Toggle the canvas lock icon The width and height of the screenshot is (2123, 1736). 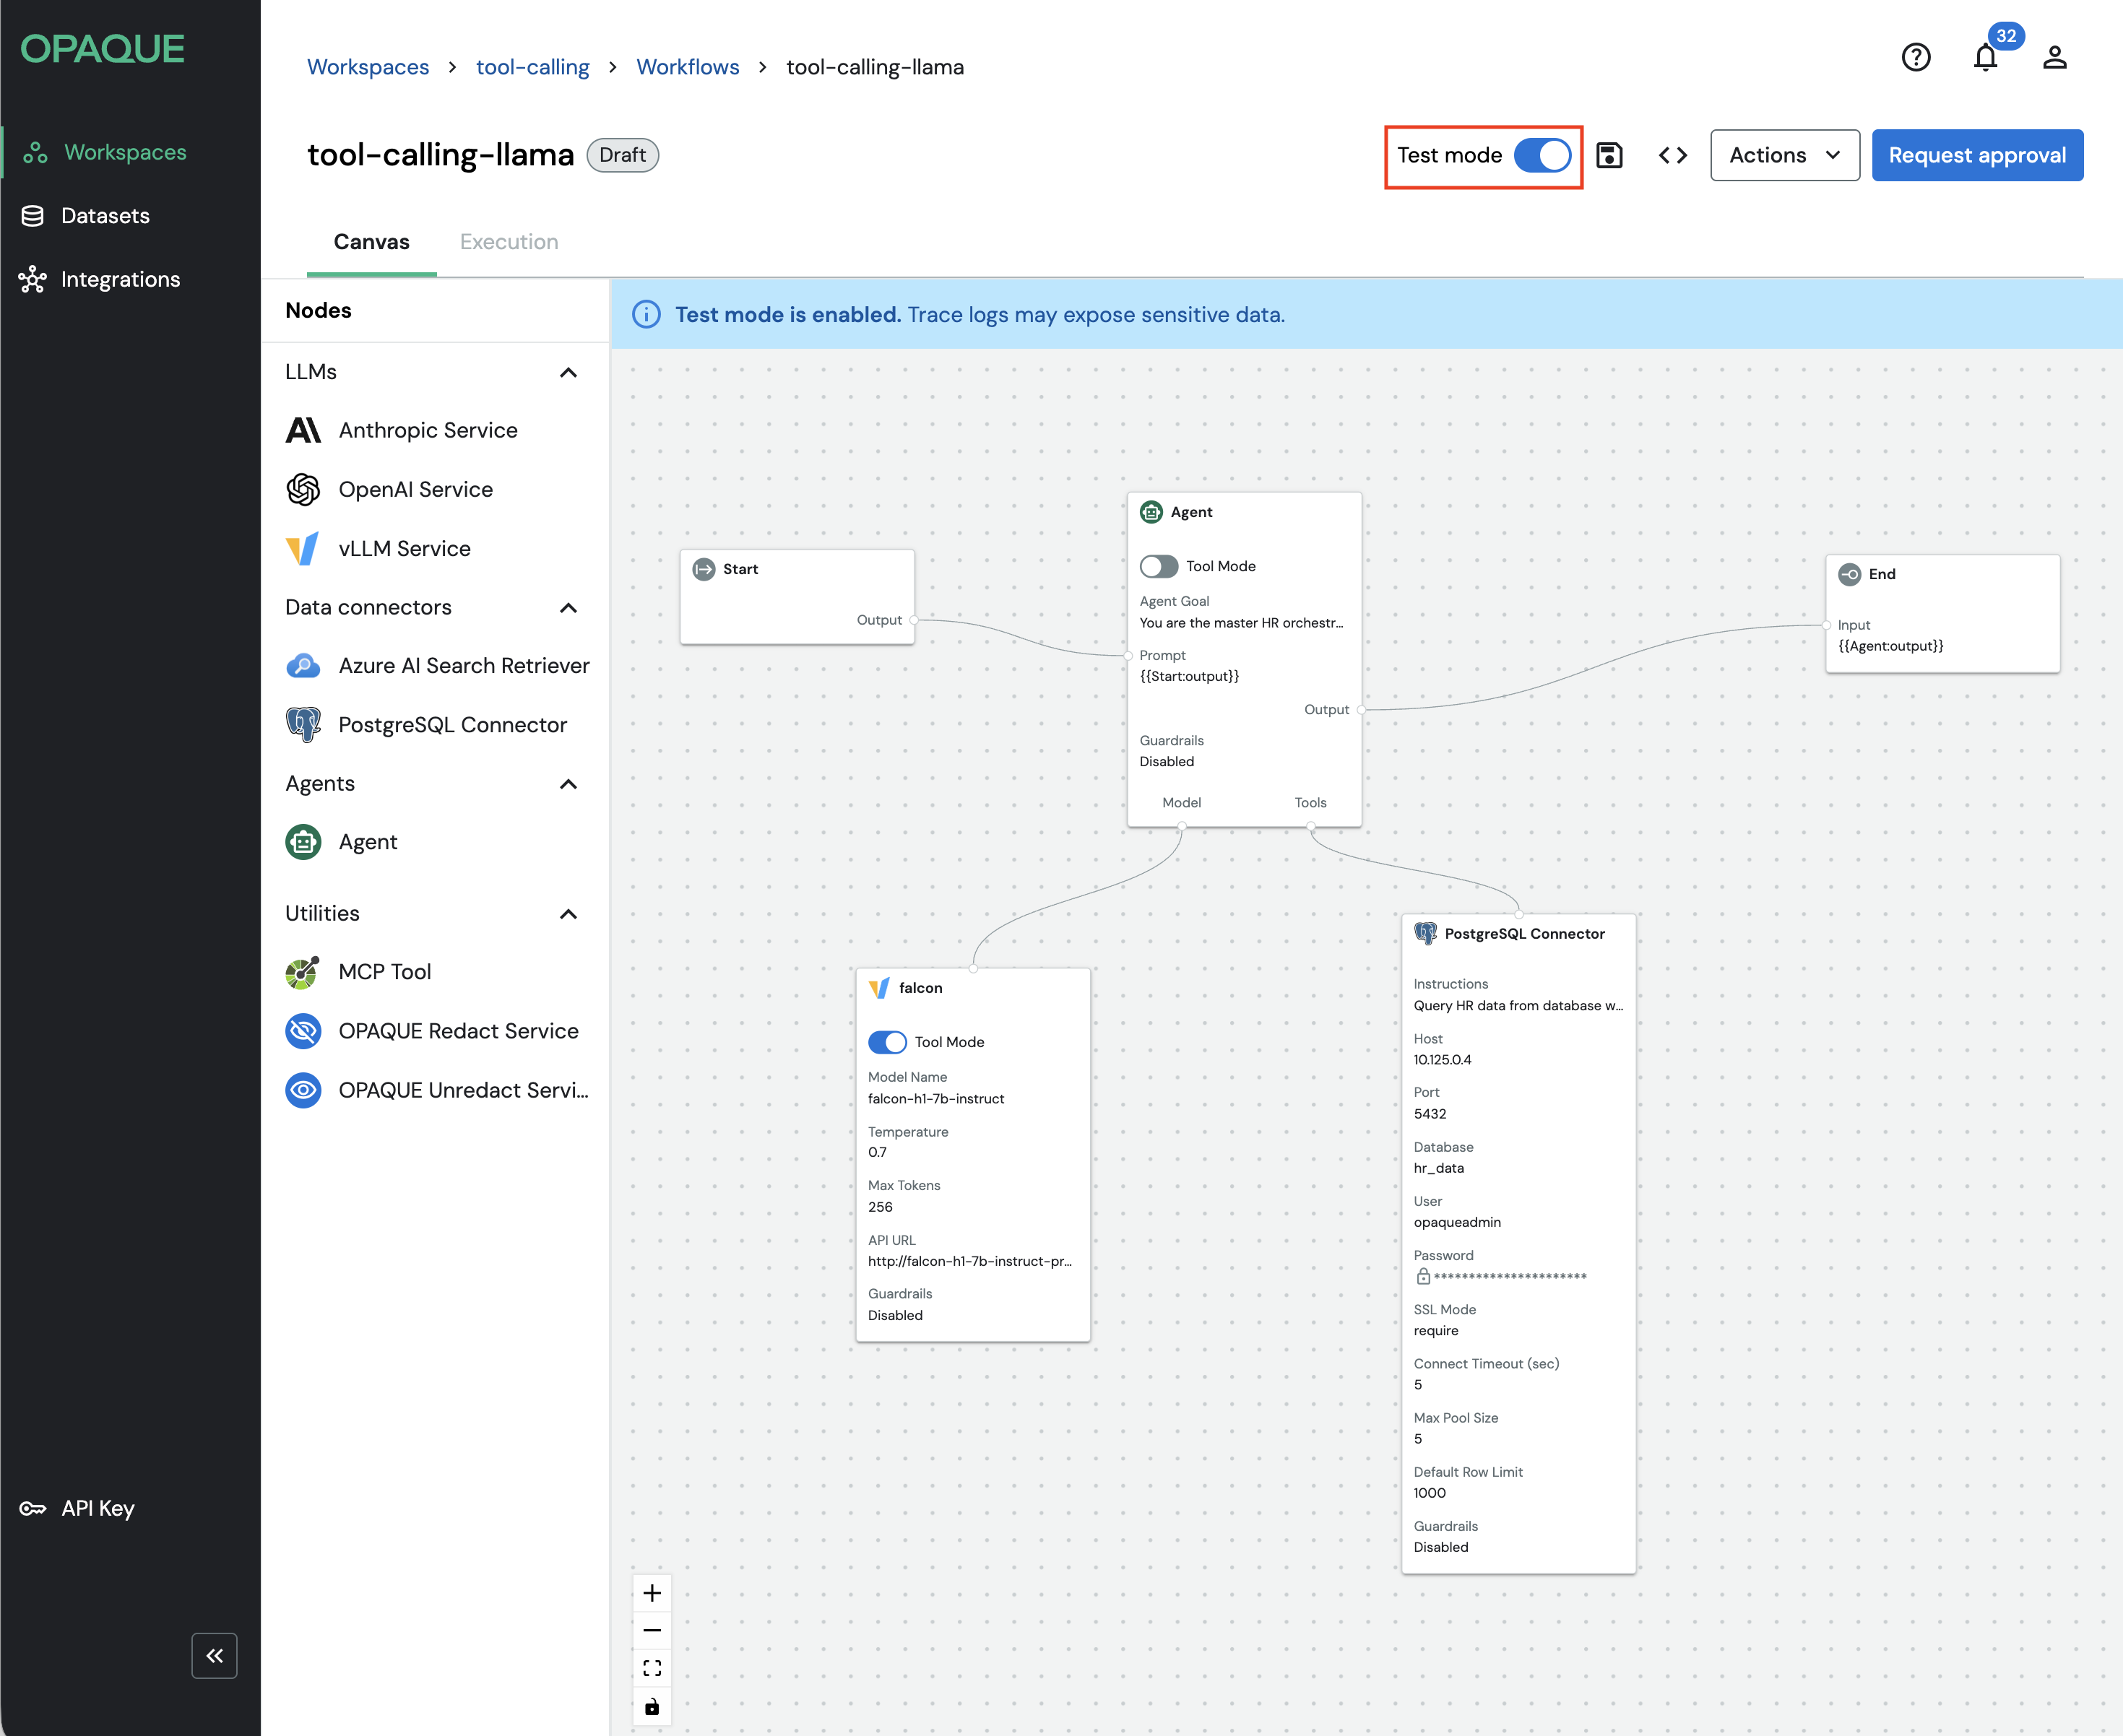(x=652, y=1706)
